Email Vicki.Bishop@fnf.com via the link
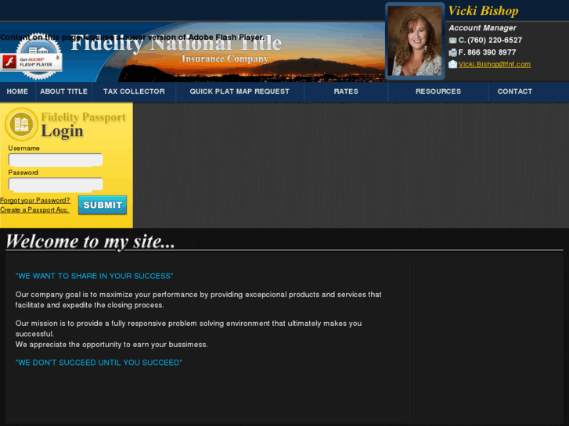 (x=494, y=65)
